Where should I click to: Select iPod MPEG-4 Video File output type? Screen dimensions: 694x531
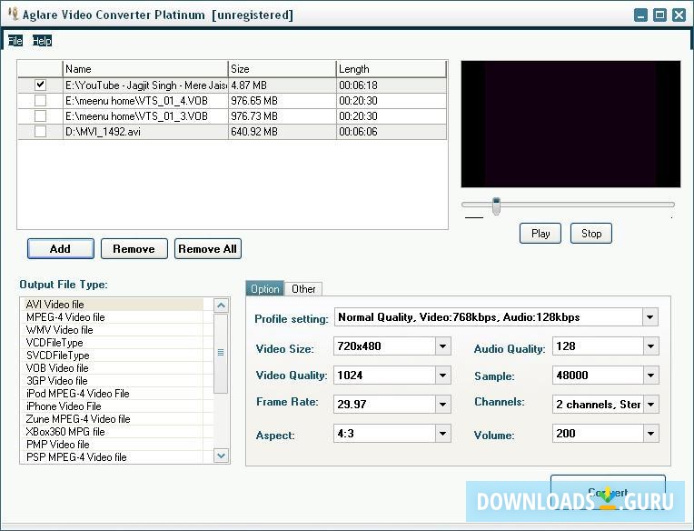point(114,394)
